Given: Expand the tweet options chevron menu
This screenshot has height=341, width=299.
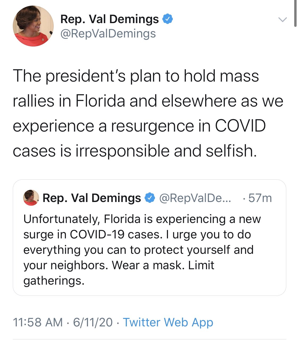Looking at the screenshot, I should (x=282, y=19).
